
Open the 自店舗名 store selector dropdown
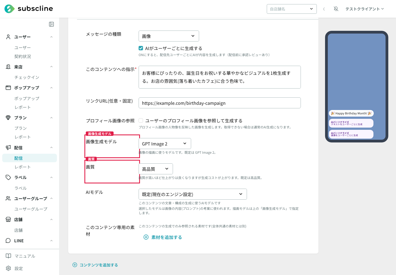point(292,9)
